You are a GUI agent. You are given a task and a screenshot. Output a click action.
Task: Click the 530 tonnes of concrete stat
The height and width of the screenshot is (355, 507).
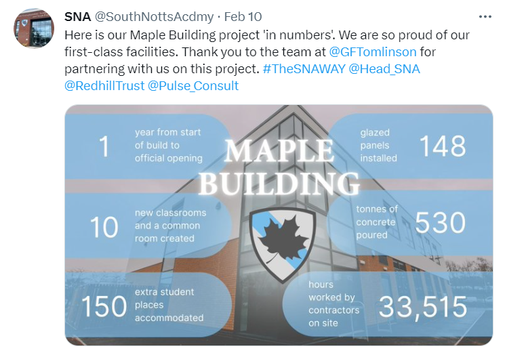coord(410,223)
